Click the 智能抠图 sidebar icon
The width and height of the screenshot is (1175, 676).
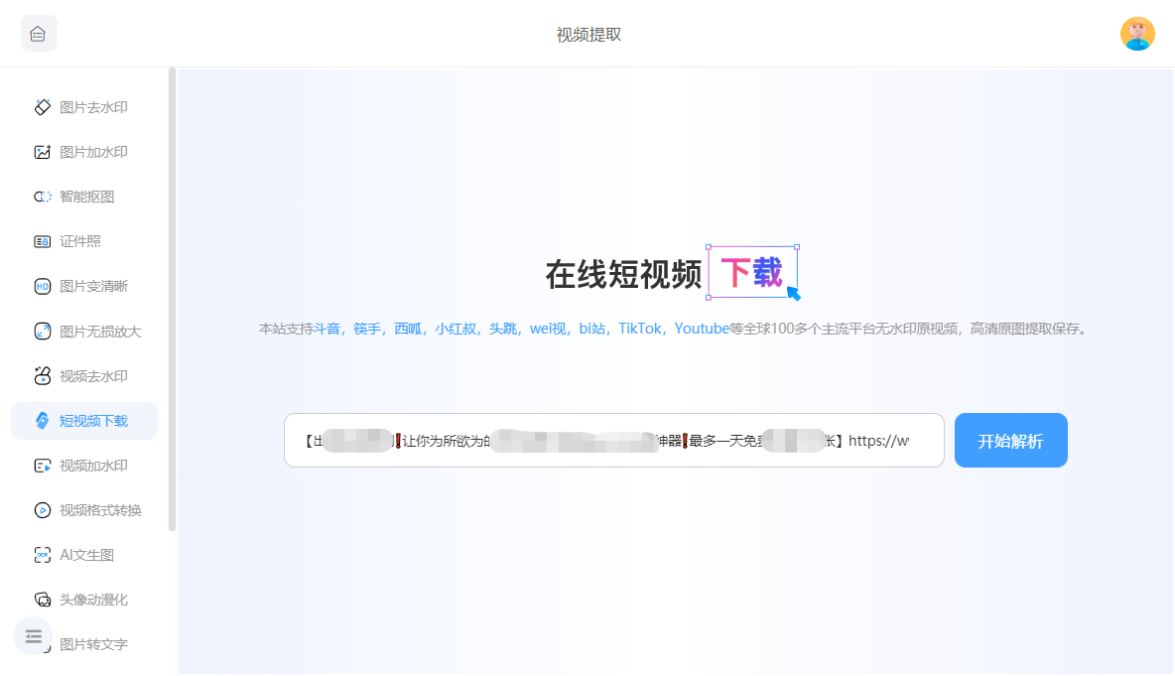[x=43, y=197]
